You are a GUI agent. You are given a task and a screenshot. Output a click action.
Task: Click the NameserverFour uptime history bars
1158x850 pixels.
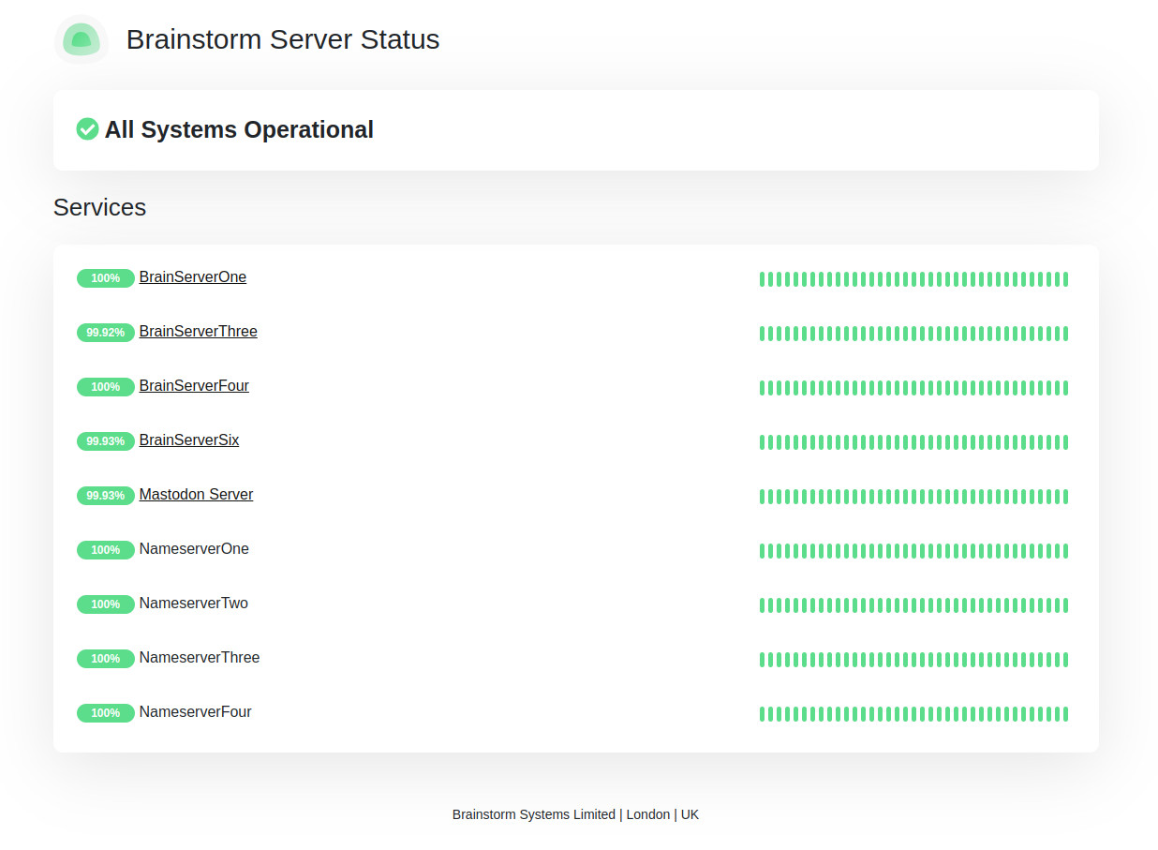(x=913, y=714)
